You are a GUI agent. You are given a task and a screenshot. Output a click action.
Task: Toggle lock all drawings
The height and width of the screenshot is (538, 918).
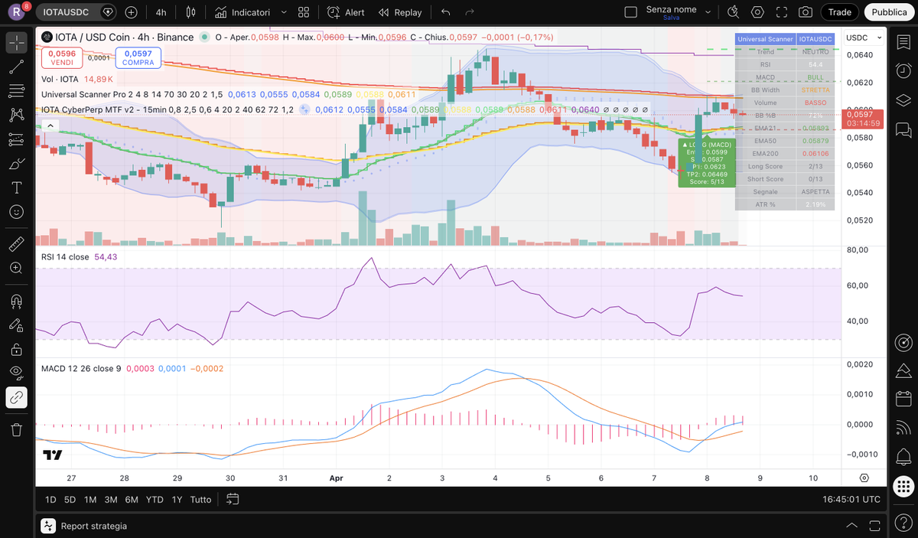16,349
